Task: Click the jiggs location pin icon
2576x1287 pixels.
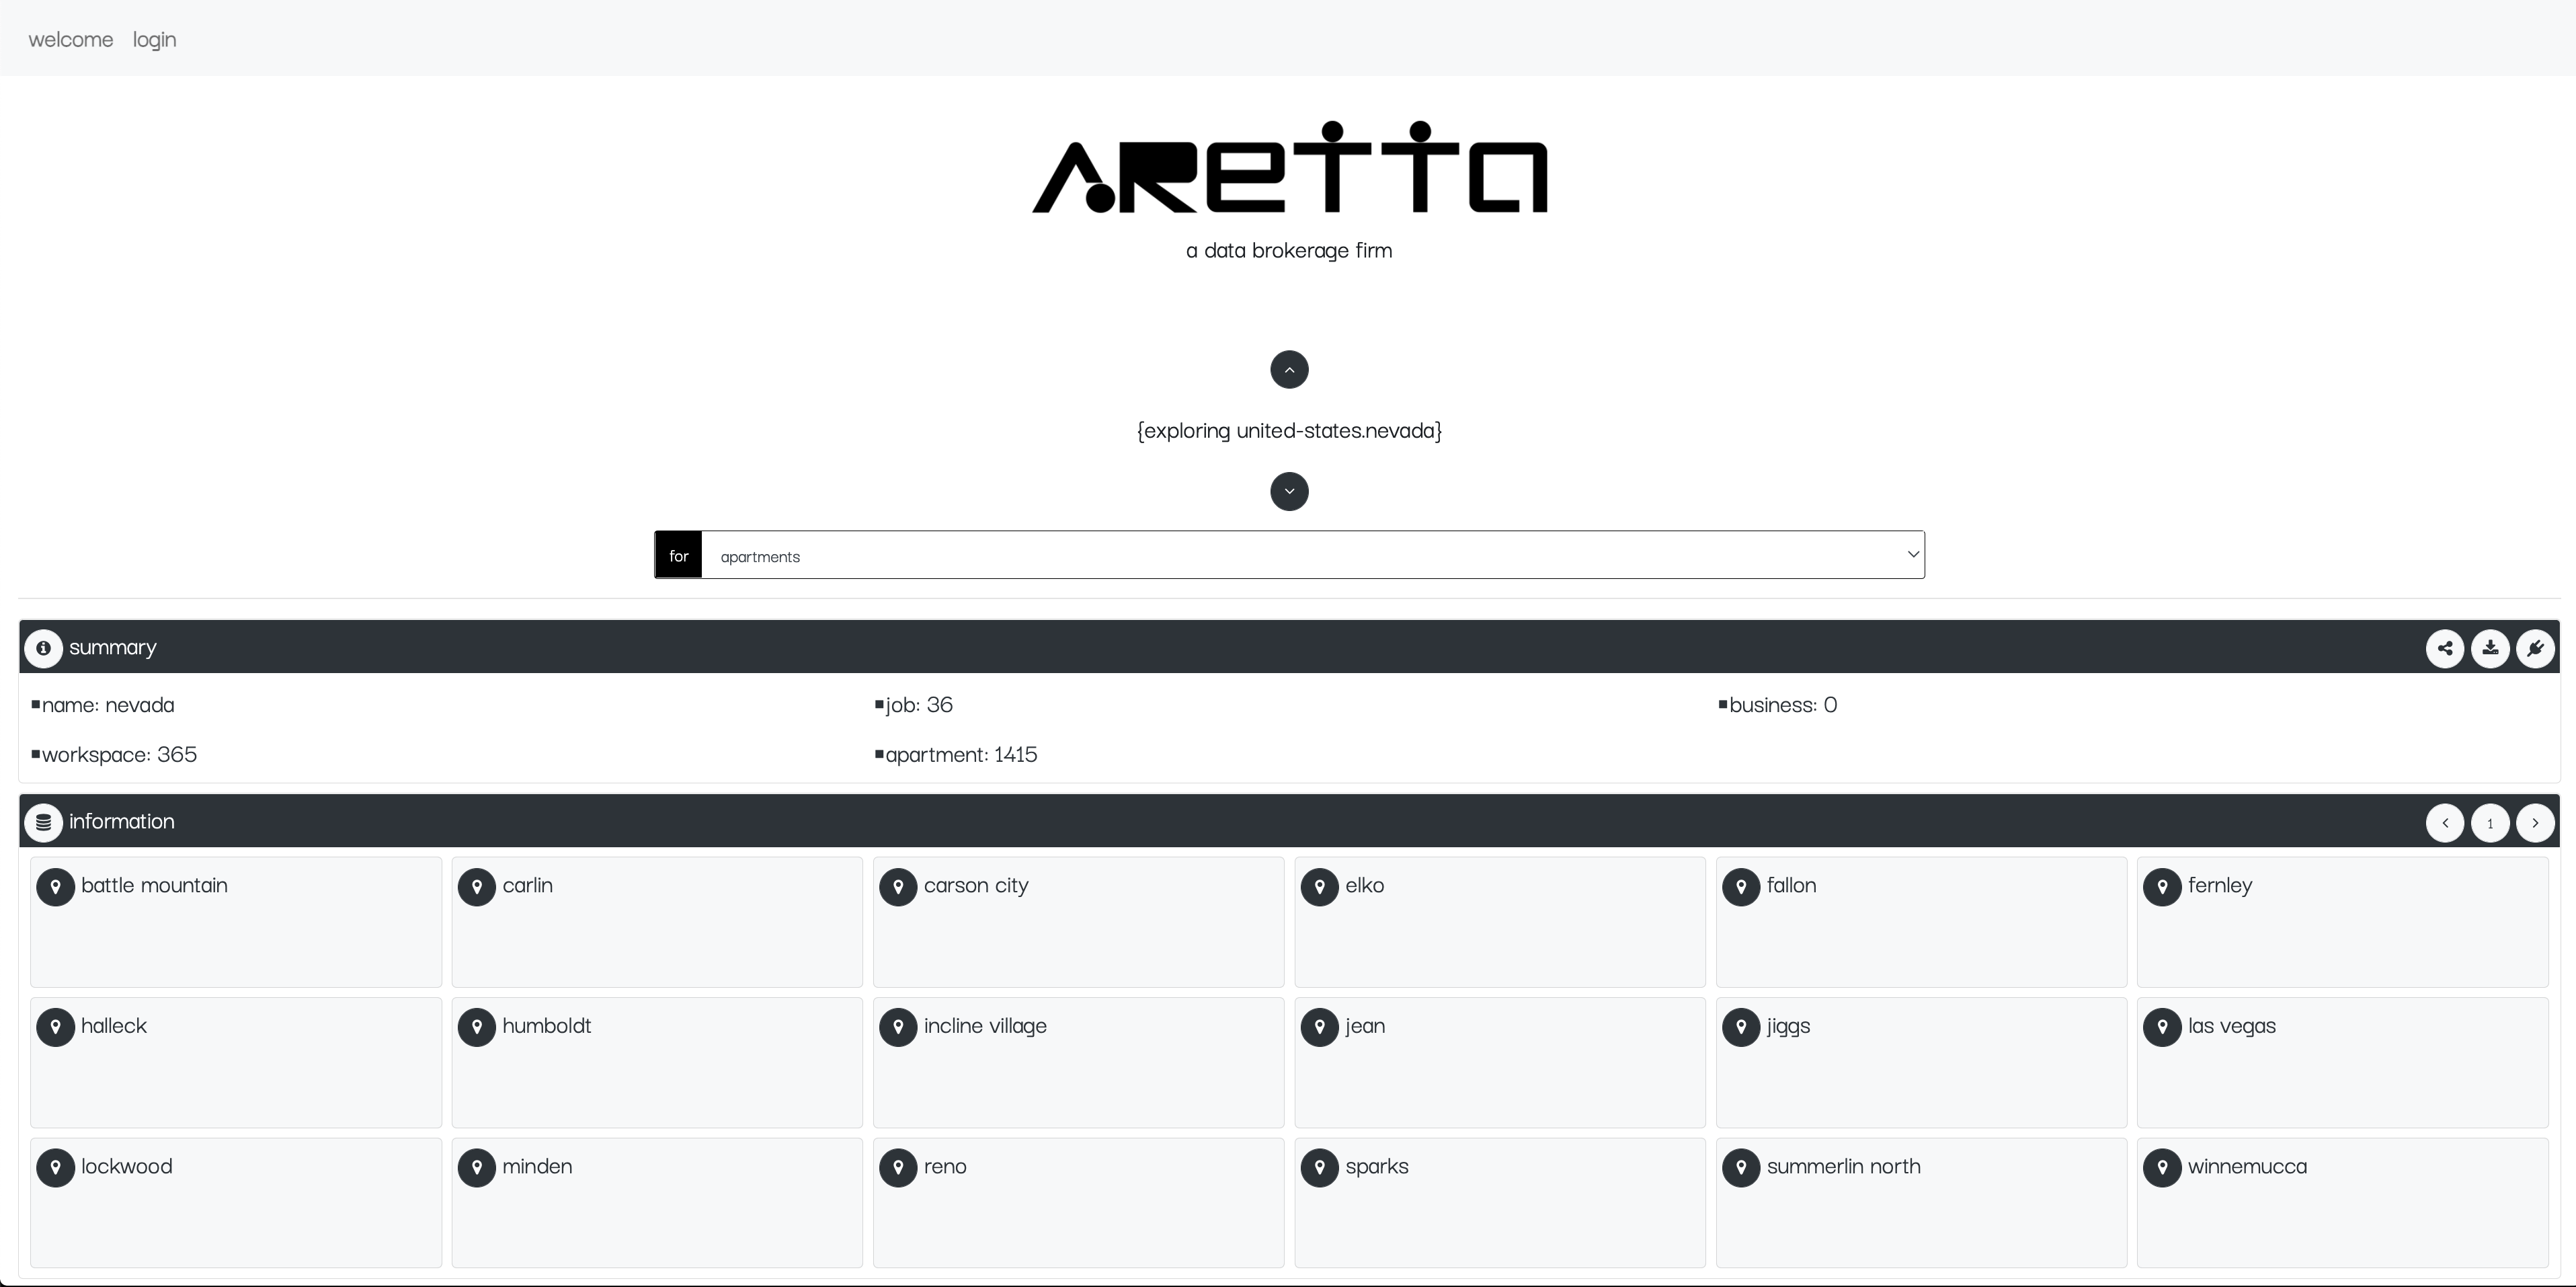Action: (x=1741, y=1027)
